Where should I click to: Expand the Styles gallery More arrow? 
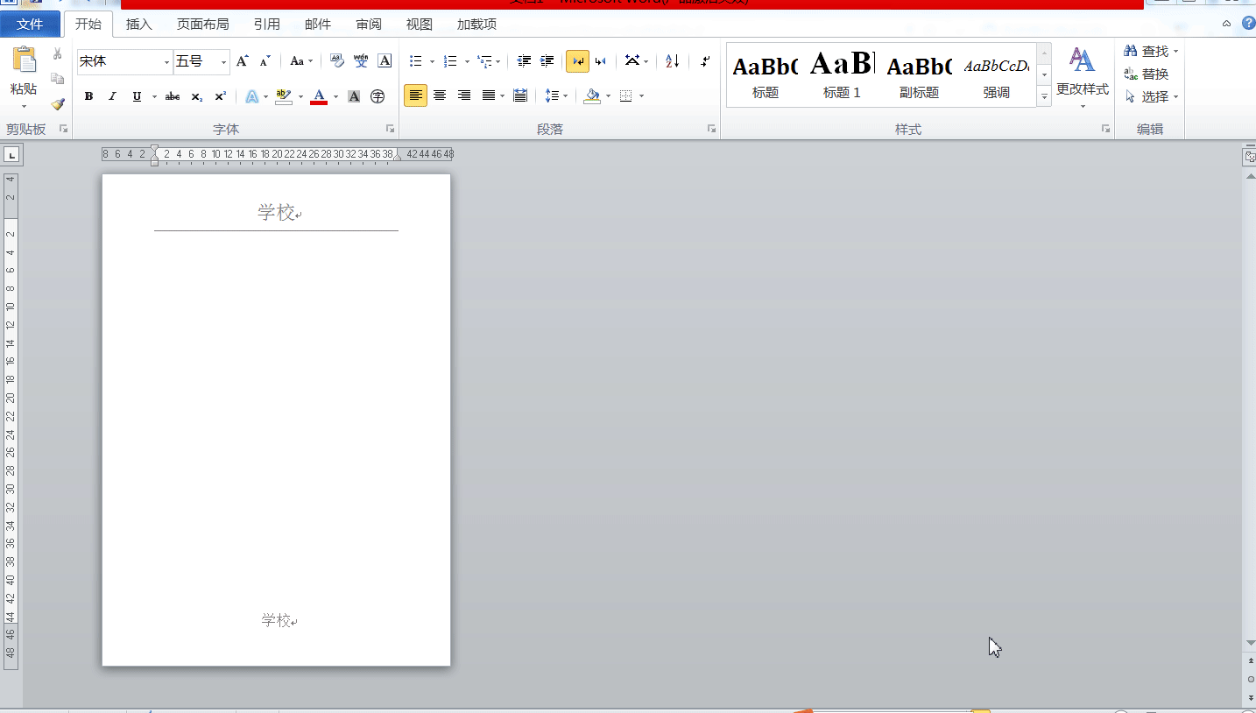tap(1044, 97)
